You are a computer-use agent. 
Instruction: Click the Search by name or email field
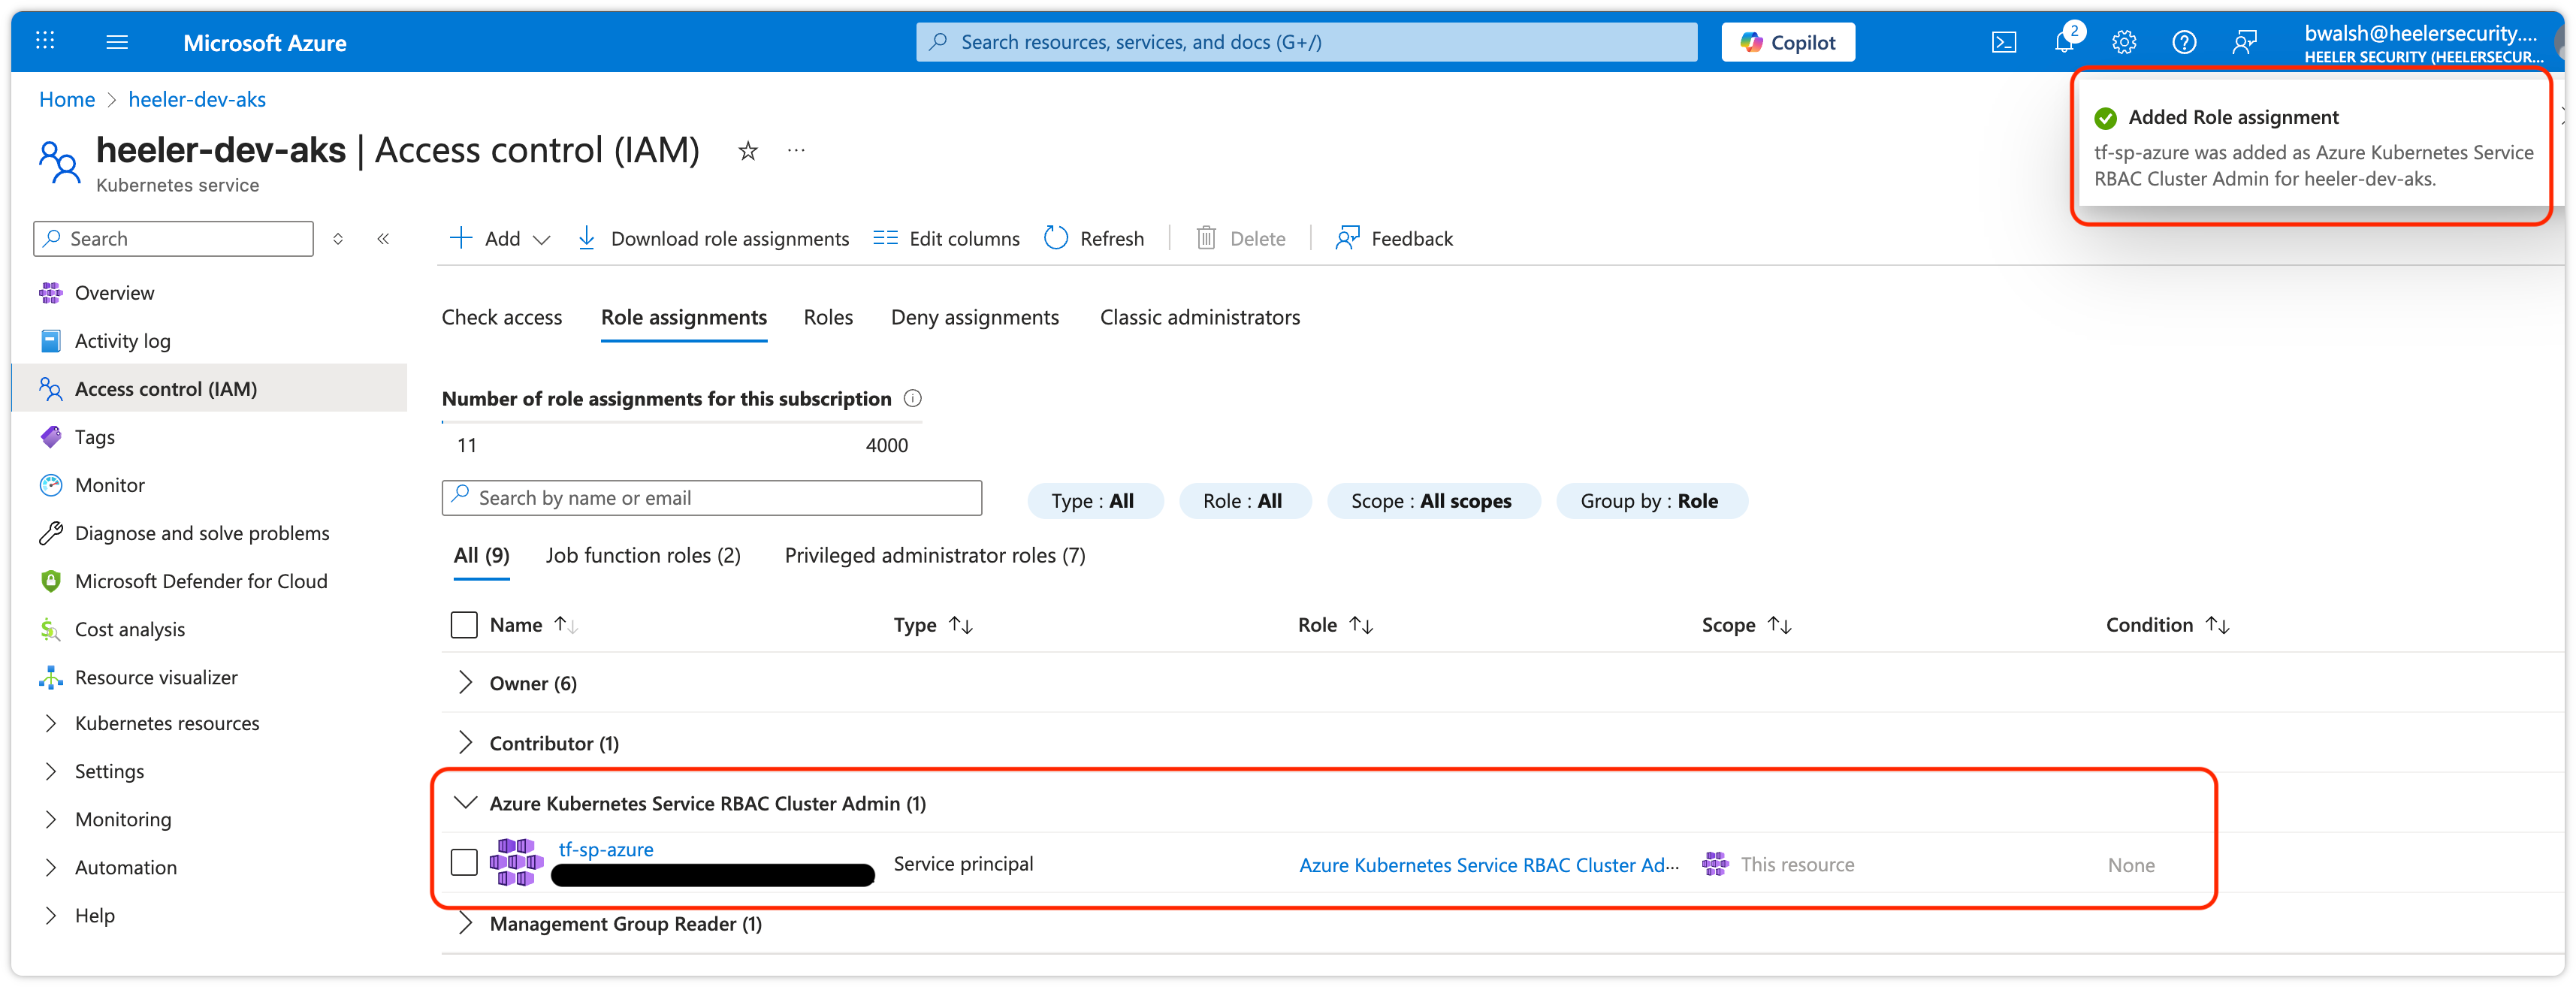click(x=712, y=498)
